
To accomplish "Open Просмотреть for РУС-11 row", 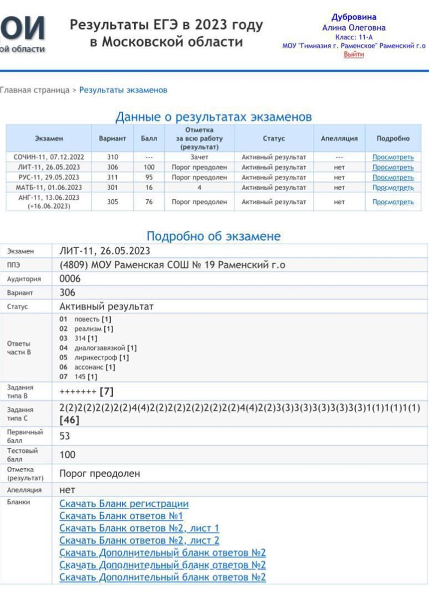I will point(393,177).
